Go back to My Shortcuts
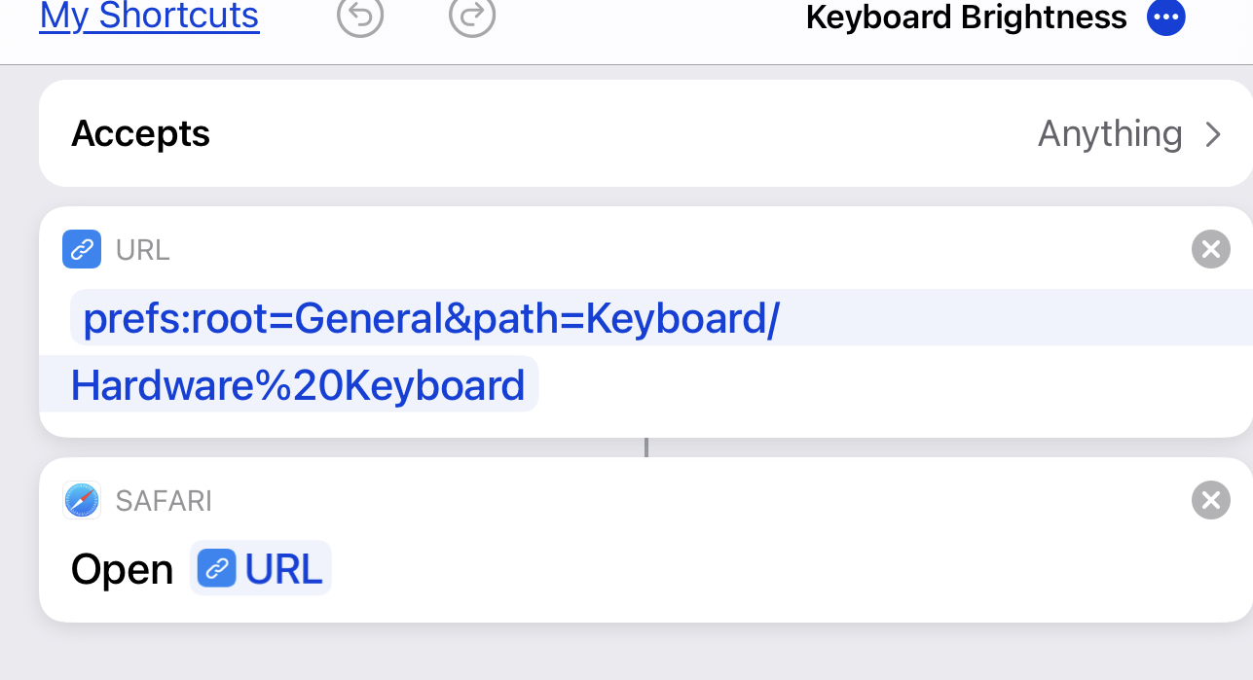The width and height of the screenshot is (1253, 680). (x=149, y=17)
